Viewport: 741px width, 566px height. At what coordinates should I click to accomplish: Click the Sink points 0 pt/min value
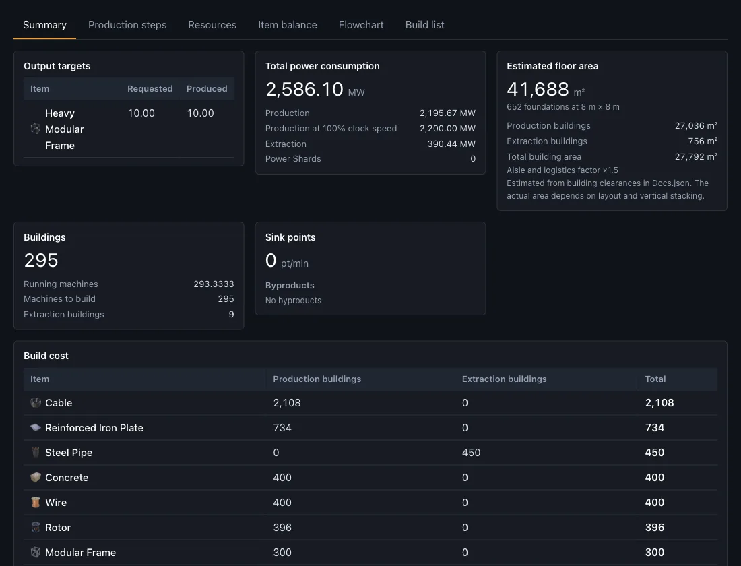point(287,261)
